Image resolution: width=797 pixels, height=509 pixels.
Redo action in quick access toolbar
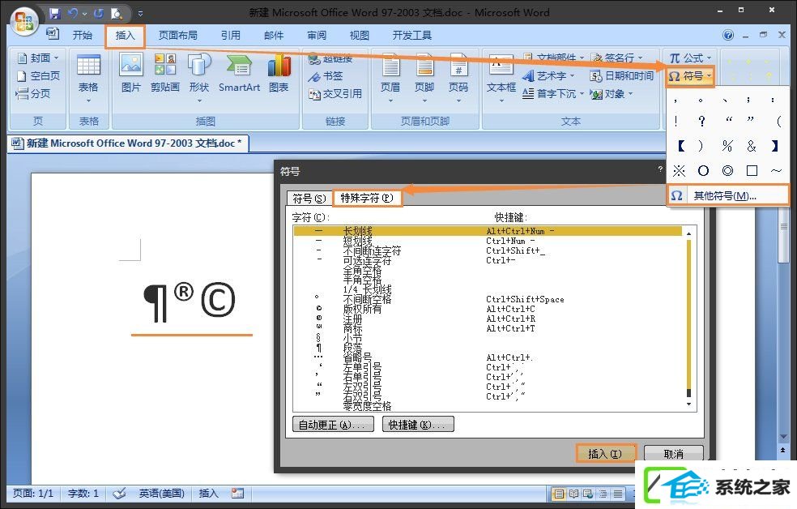coord(99,14)
